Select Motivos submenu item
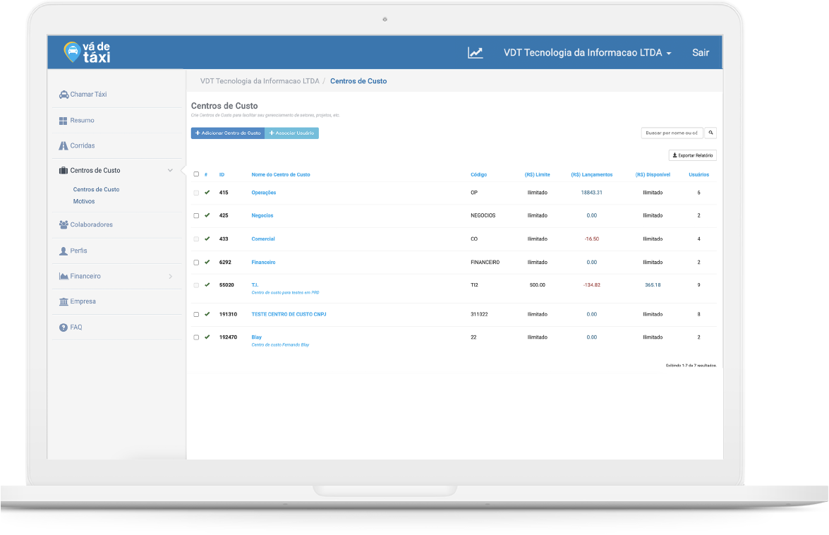Screen dimensions: 829x535 (x=83, y=201)
